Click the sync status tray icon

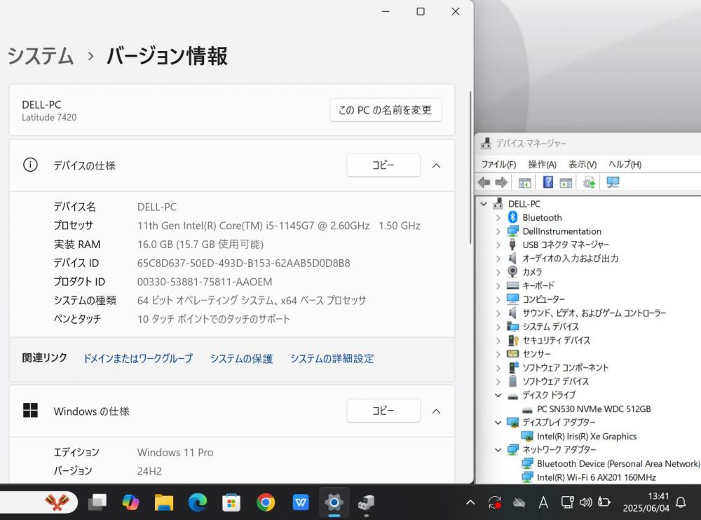pos(495,502)
